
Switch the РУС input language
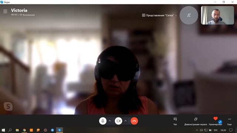(x=216, y=130)
